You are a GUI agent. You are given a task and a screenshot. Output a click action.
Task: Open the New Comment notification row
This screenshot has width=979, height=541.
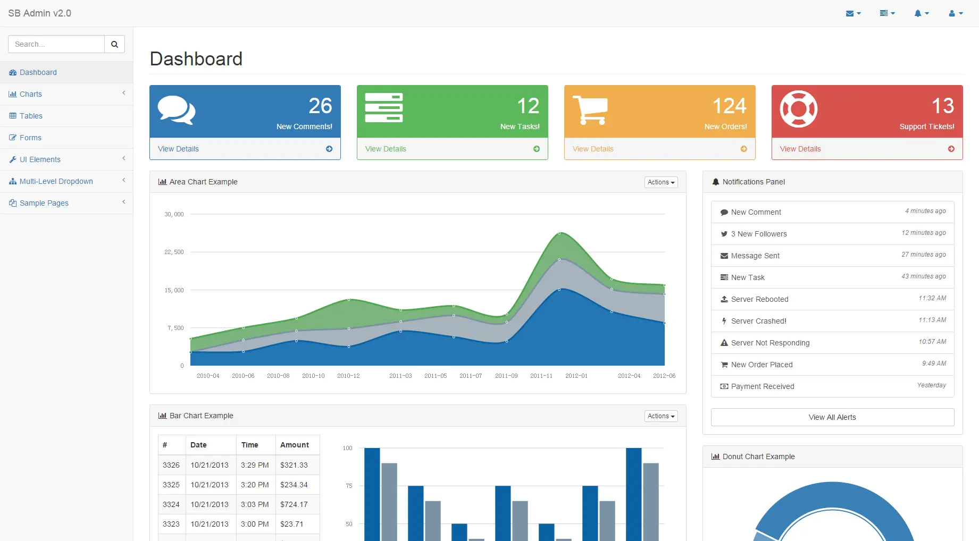tap(832, 212)
